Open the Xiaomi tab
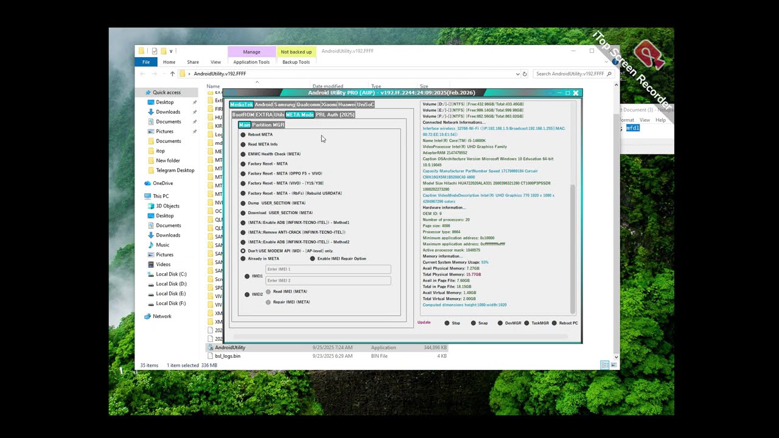Image resolution: width=779 pixels, height=438 pixels. pos(329,105)
